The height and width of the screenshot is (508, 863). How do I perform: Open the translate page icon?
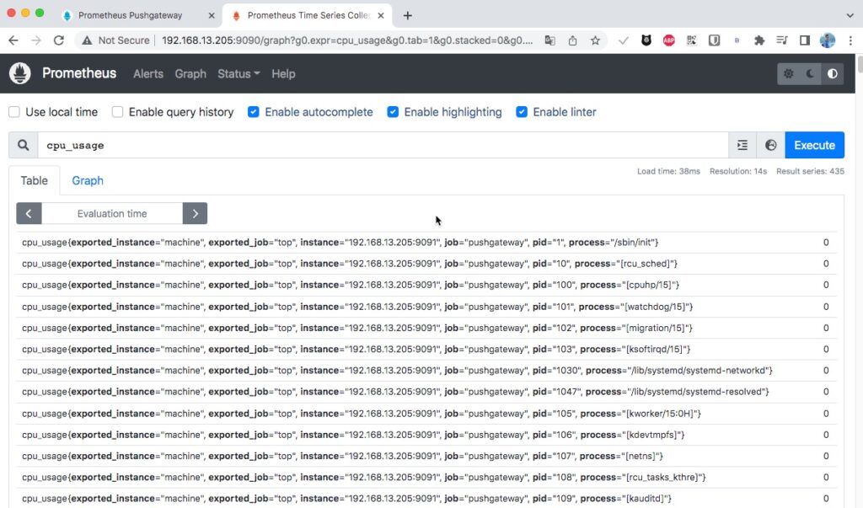click(x=549, y=40)
